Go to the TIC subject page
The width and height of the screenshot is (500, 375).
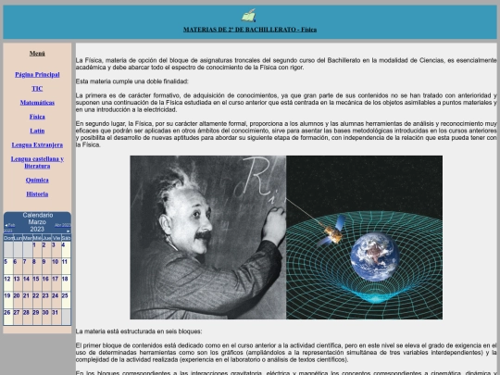tap(37, 89)
